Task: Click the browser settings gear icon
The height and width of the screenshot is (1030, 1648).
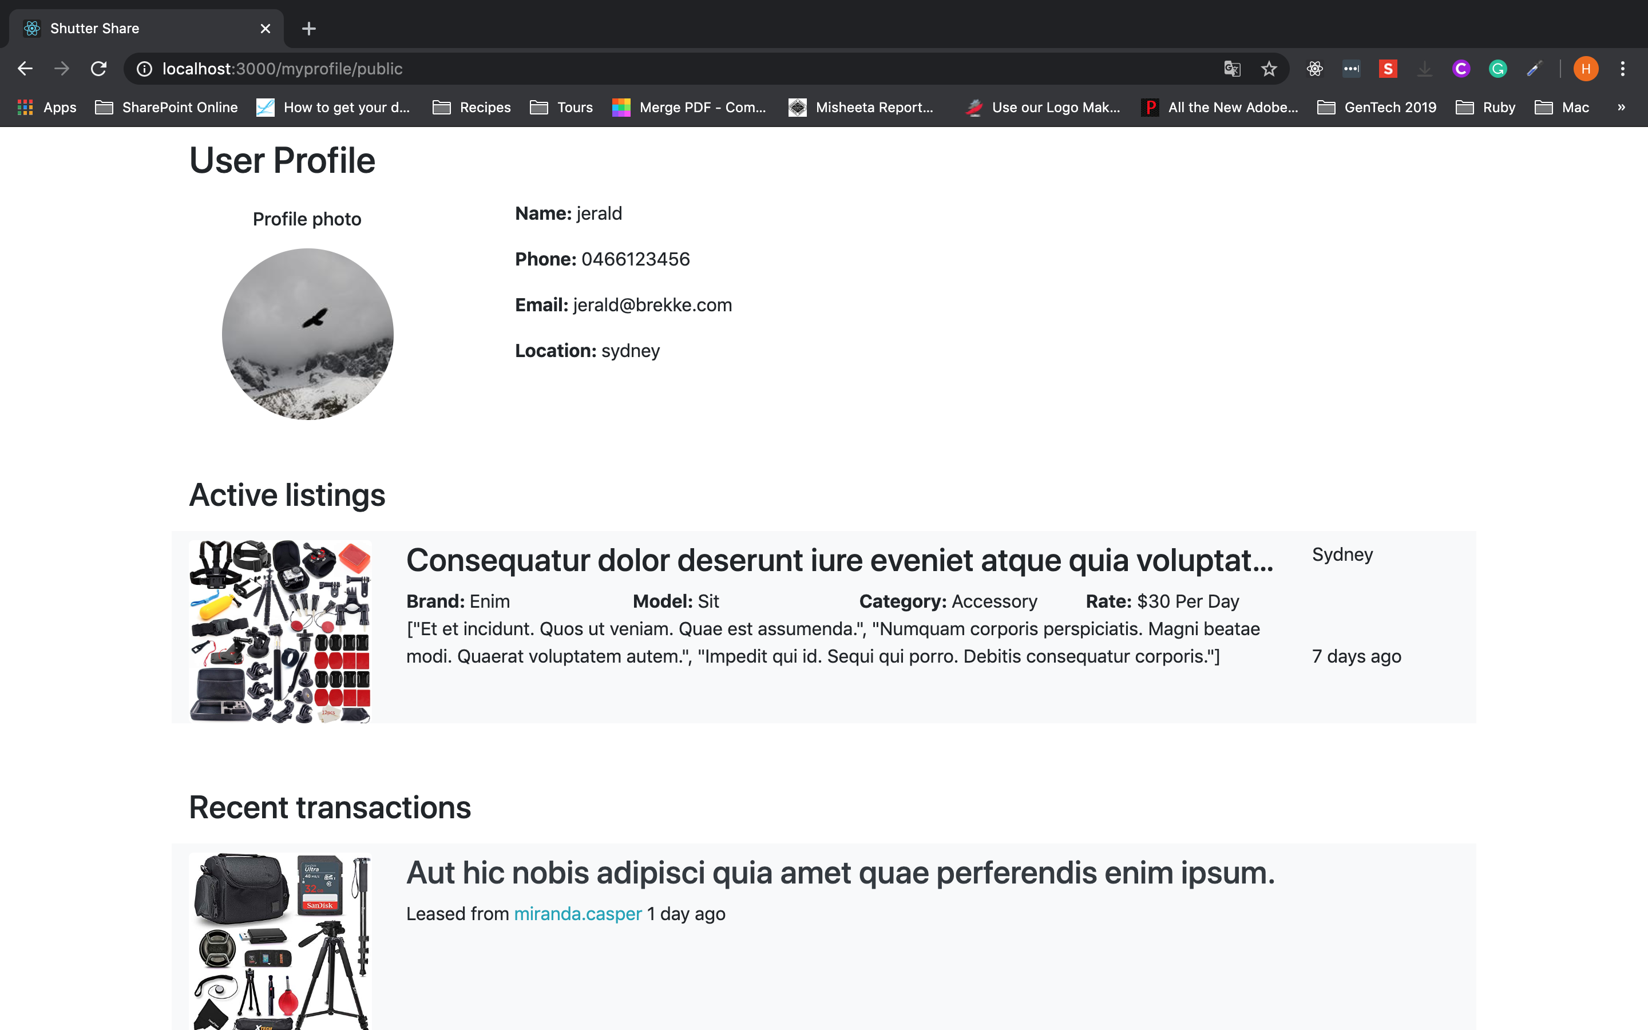Action: pyautogui.click(x=1313, y=68)
